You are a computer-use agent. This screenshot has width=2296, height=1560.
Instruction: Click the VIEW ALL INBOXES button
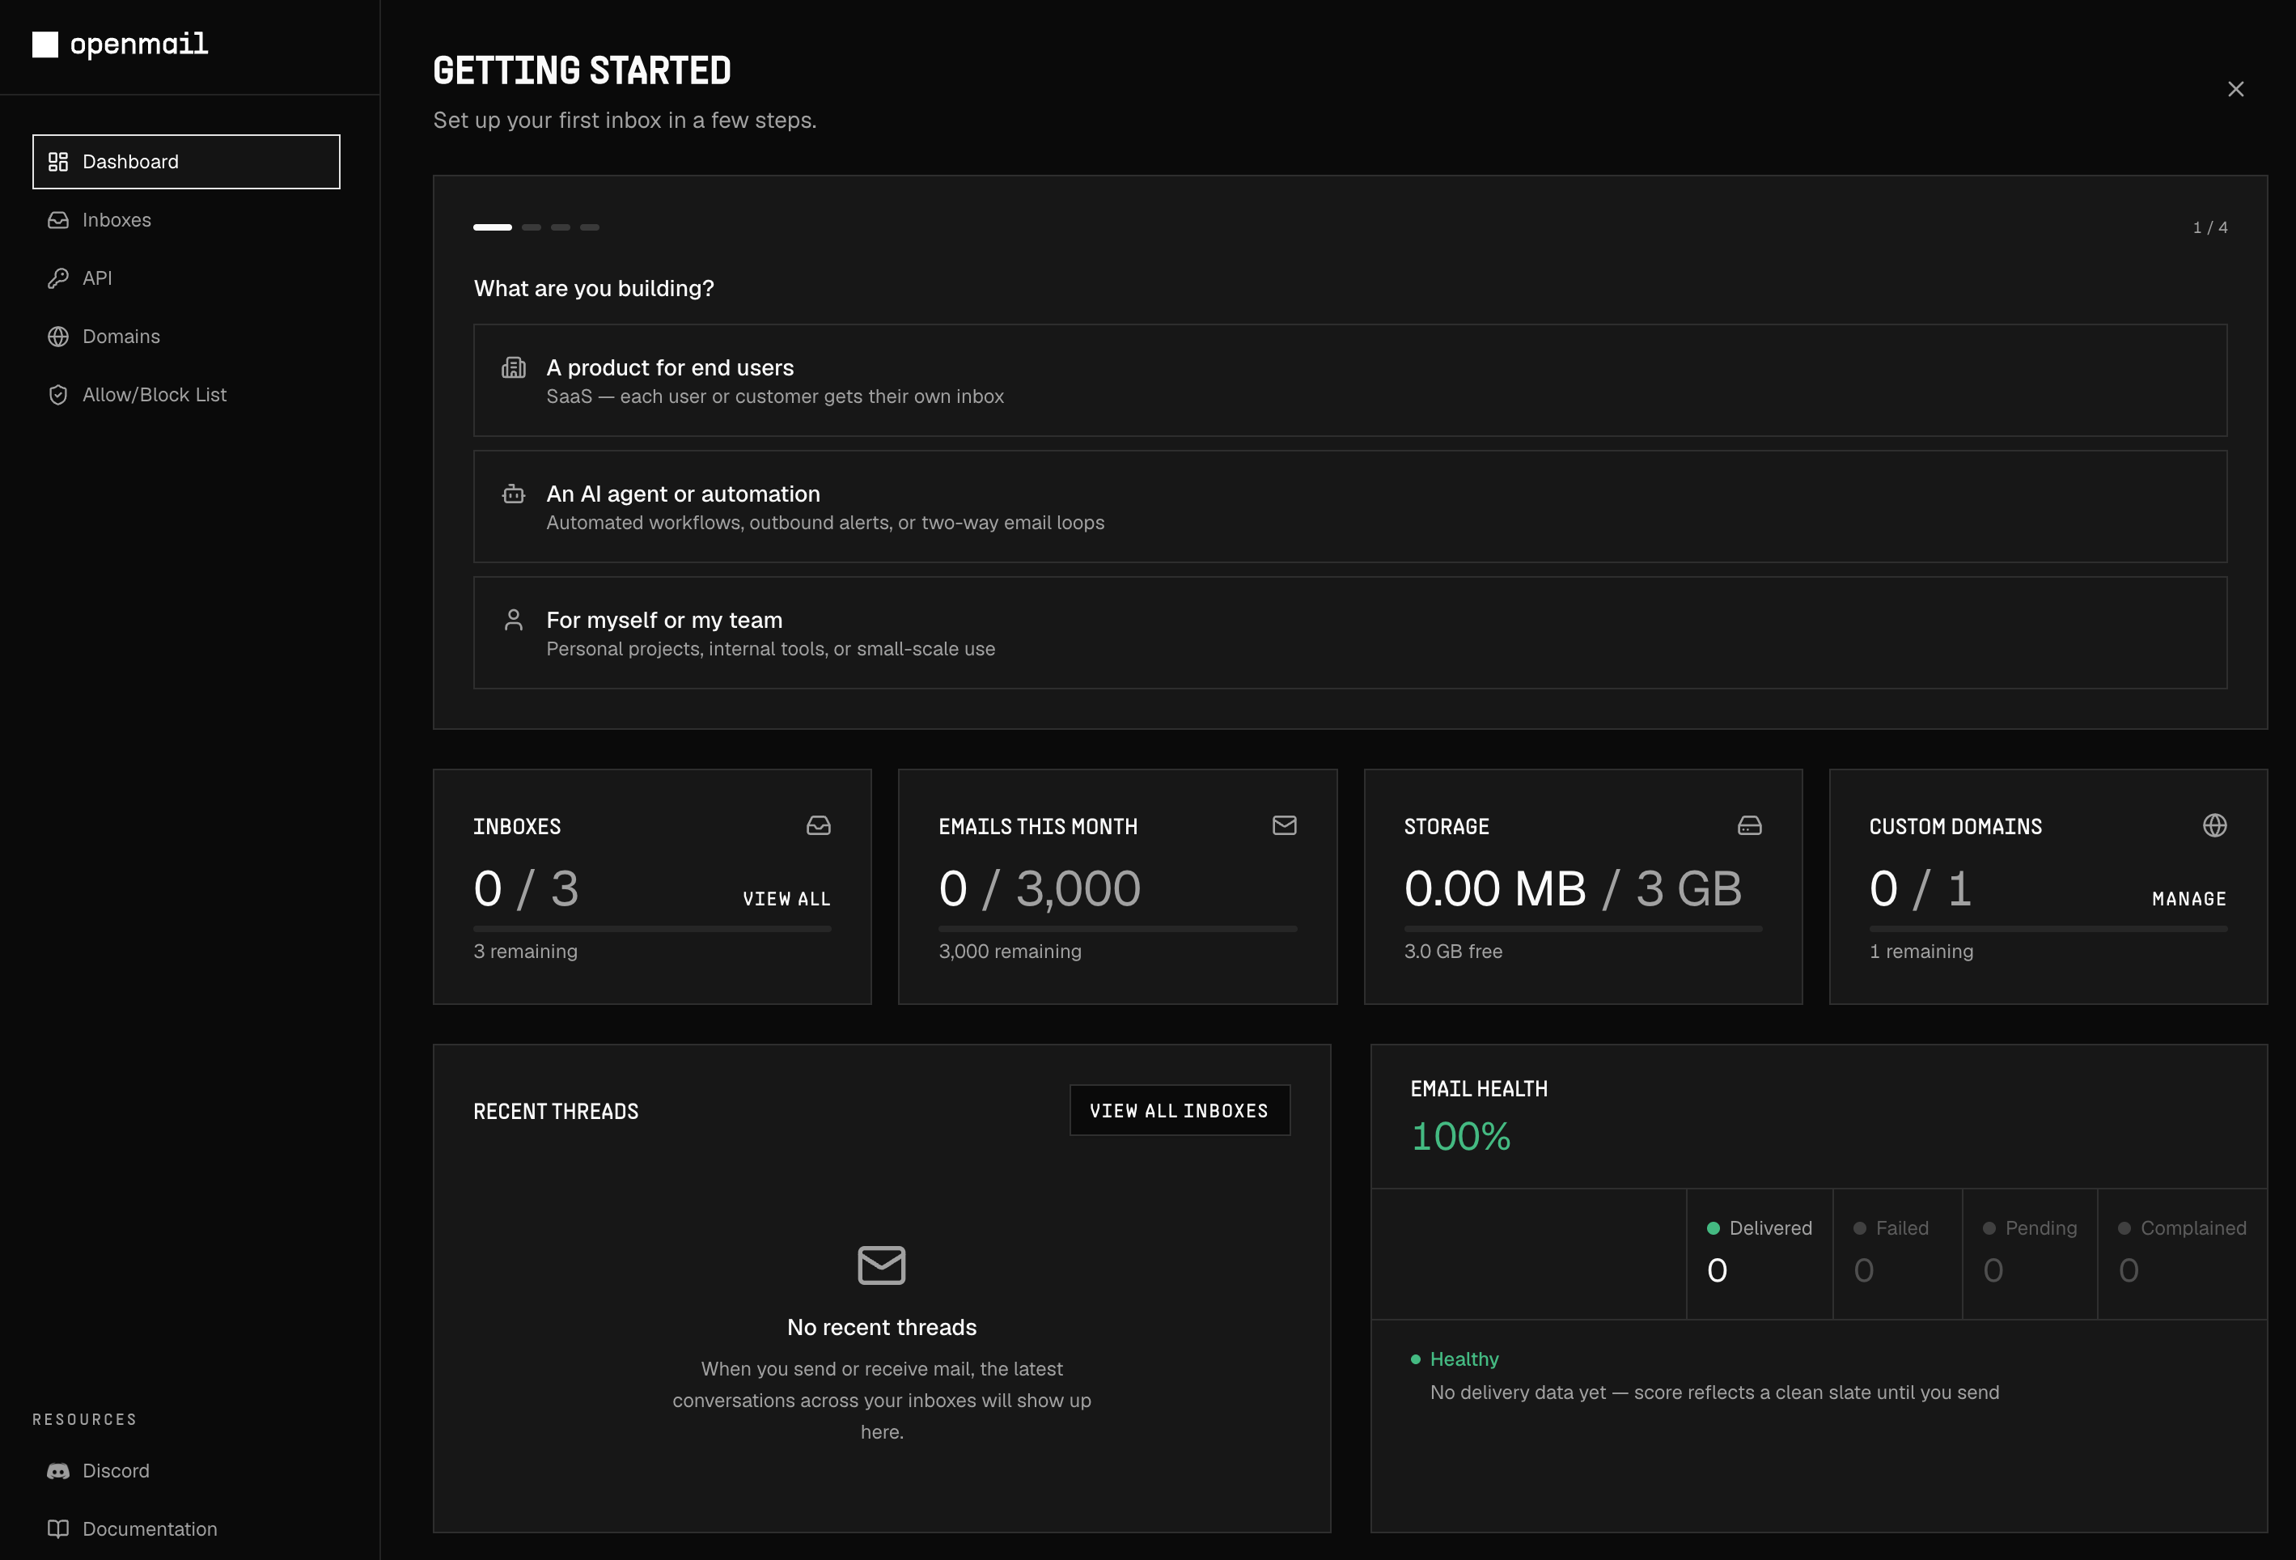tap(1179, 1109)
